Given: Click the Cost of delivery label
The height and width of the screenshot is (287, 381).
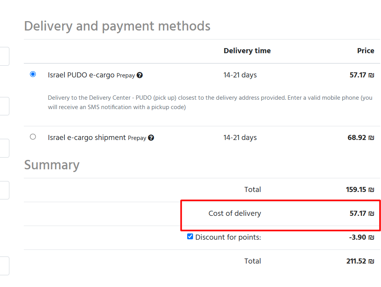Looking at the screenshot, I should (234, 213).
